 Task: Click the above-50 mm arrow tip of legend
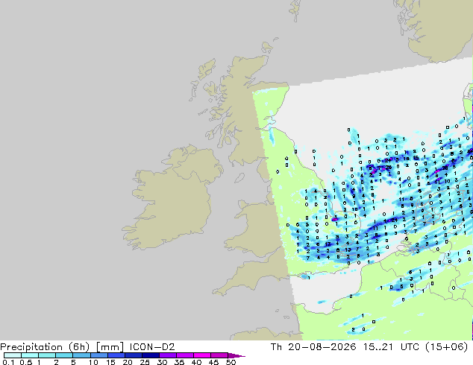tap(236, 355)
